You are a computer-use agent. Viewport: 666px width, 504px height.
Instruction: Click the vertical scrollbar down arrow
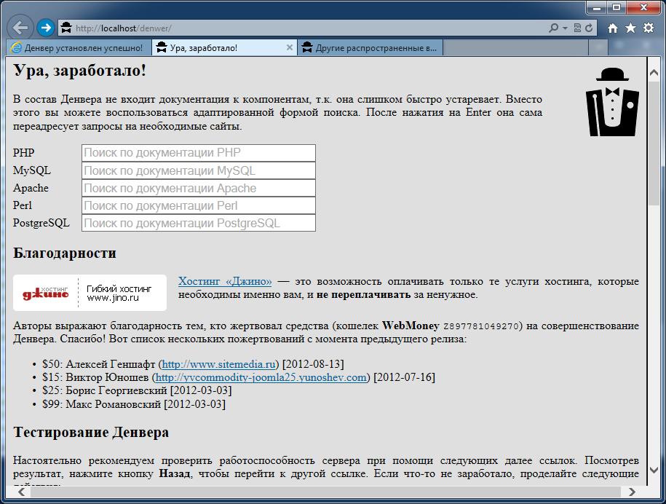tap(654, 470)
